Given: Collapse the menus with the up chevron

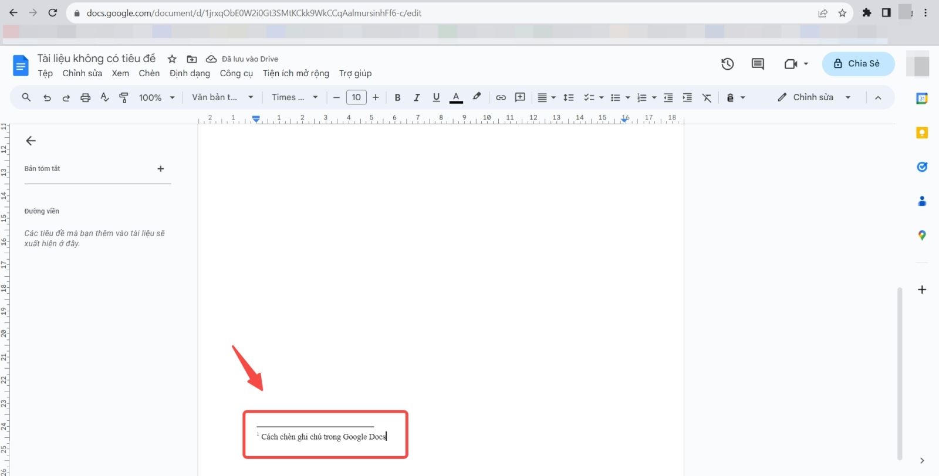Looking at the screenshot, I should (878, 97).
